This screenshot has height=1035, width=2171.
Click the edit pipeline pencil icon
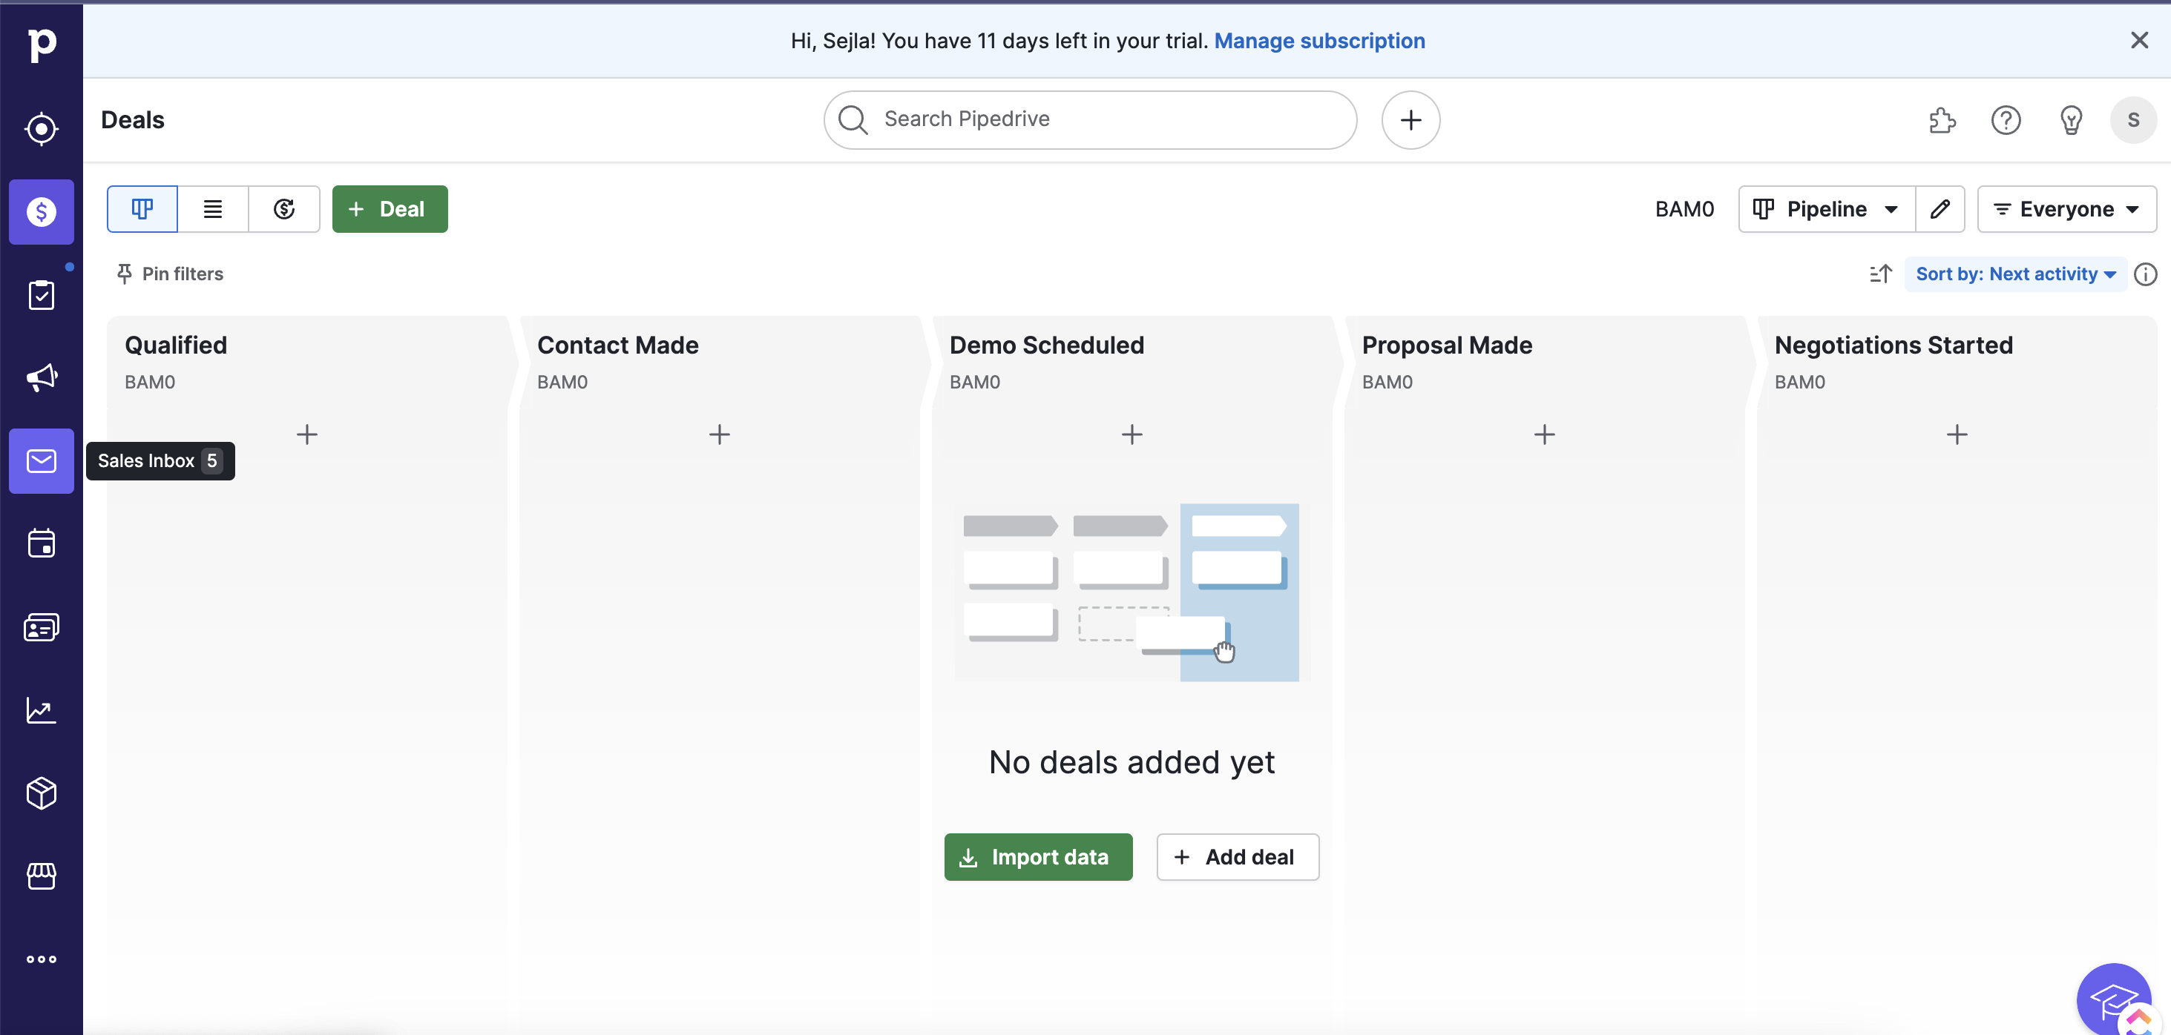tap(1940, 209)
